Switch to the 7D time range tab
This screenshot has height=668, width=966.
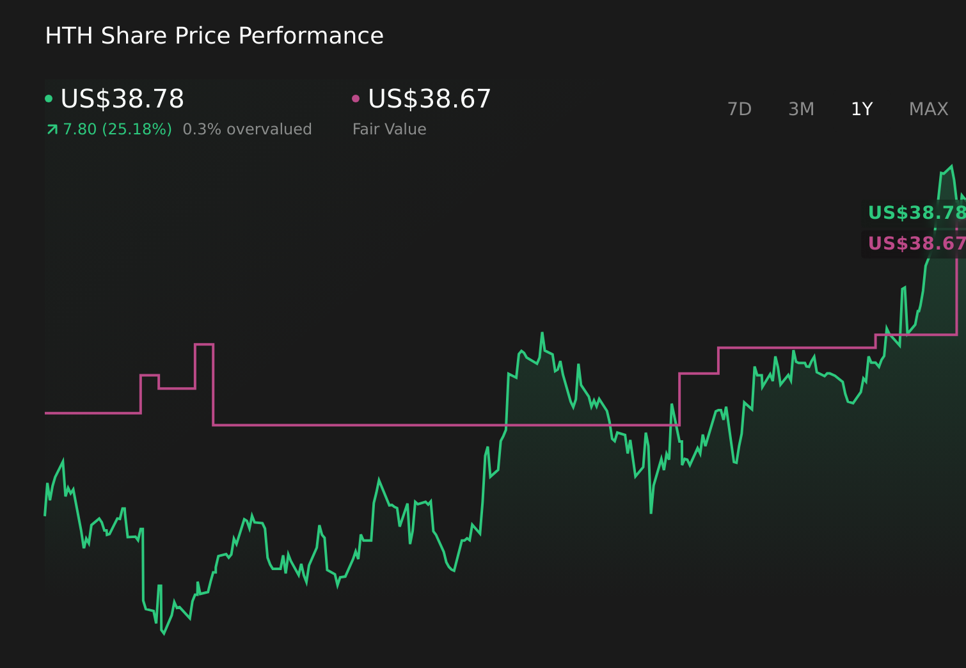pyautogui.click(x=740, y=109)
